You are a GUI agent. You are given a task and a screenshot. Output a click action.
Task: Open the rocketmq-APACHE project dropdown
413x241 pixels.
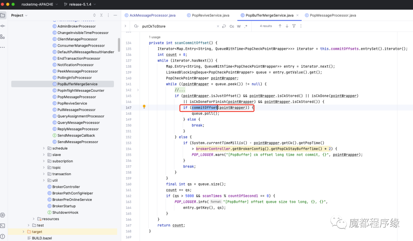[39, 4]
